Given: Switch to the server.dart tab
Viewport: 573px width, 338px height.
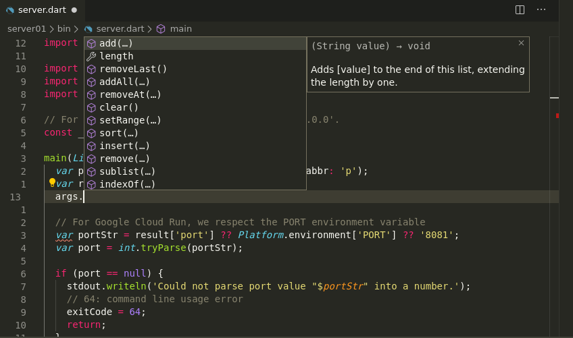Looking at the screenshot, I should coord(42,10).
